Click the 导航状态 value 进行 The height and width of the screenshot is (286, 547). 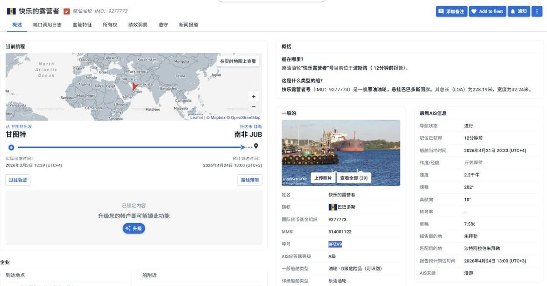tap(469, 125)
